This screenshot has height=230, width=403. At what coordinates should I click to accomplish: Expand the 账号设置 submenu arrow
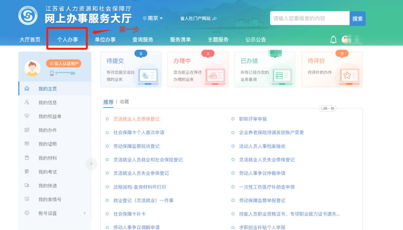coord(84,213)
